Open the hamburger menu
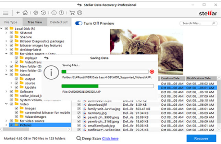This screenshot has width=221, height=144. click(5, 13)
